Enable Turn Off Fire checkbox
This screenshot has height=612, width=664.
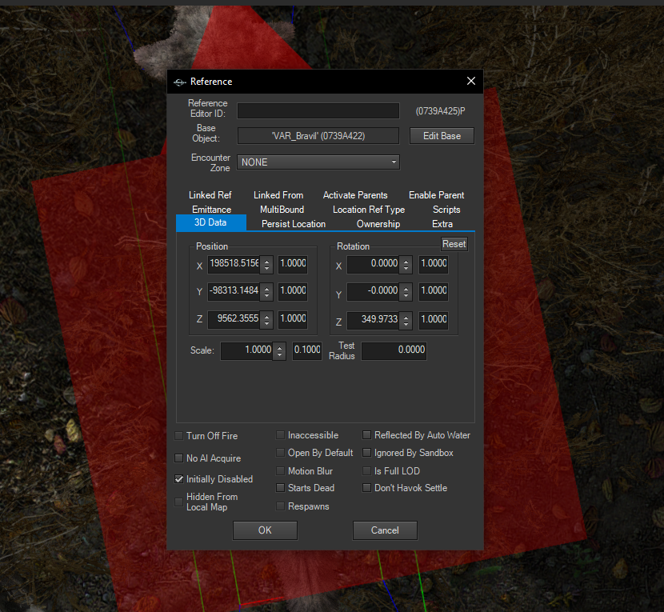coord(179,436)
